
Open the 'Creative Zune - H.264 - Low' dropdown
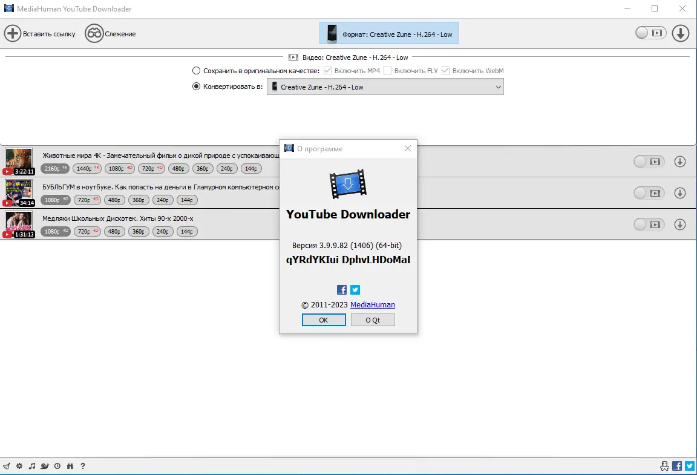(385, 87)
